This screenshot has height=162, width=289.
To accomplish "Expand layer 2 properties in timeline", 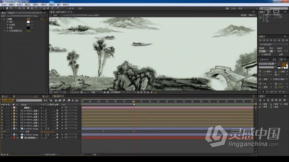I will 11,110.
